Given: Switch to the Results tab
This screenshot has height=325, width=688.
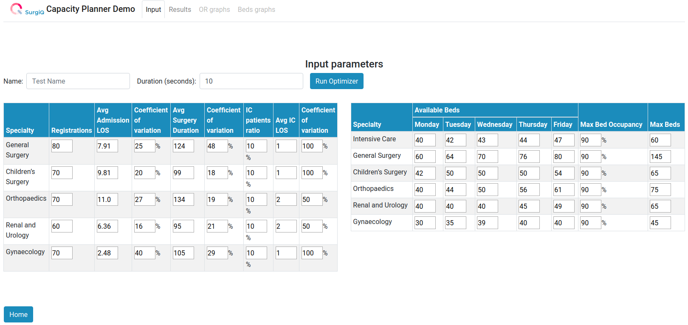Looking at the screenshot, I should pos(180,9).
